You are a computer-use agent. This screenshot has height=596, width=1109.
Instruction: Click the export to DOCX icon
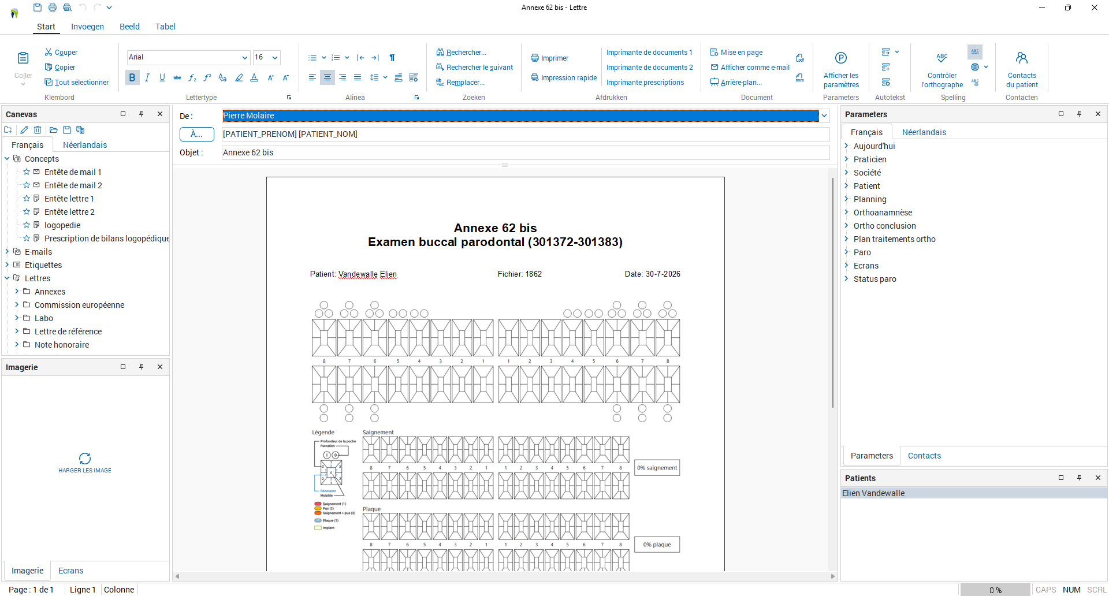[x=800, y=77]
